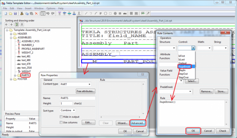This screenshot has width=237, height=138.
Task: Click the Check button in Rule Contents
Action: tap(222, 131)
